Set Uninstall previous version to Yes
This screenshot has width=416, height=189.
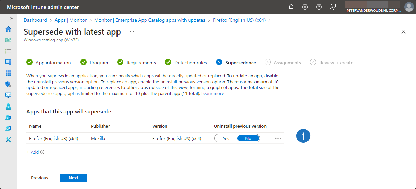click(x=226, y=138)
